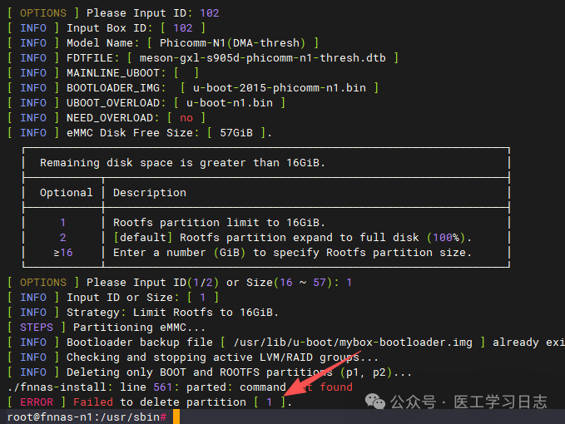Pick the ≥16 custom partition size row
Screen dimensions: 565x424
pyautogui.click(x=291, y=253)
